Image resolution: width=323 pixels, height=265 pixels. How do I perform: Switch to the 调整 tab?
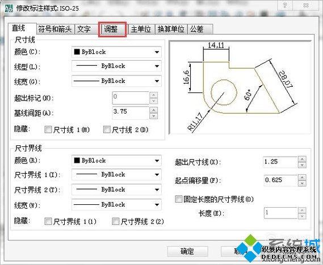[x=112, y=30]
